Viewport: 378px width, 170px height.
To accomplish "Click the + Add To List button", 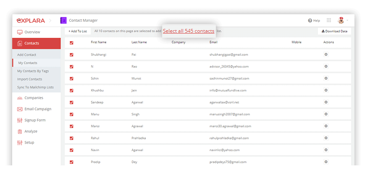I will click(x=78, y=31).
